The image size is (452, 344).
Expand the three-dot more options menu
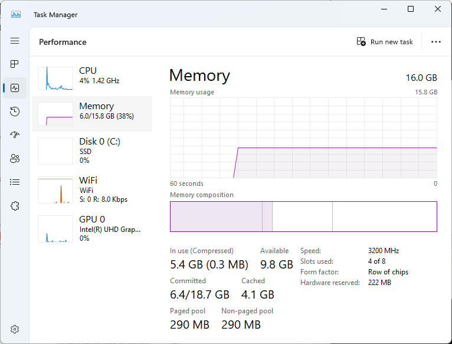436,42
